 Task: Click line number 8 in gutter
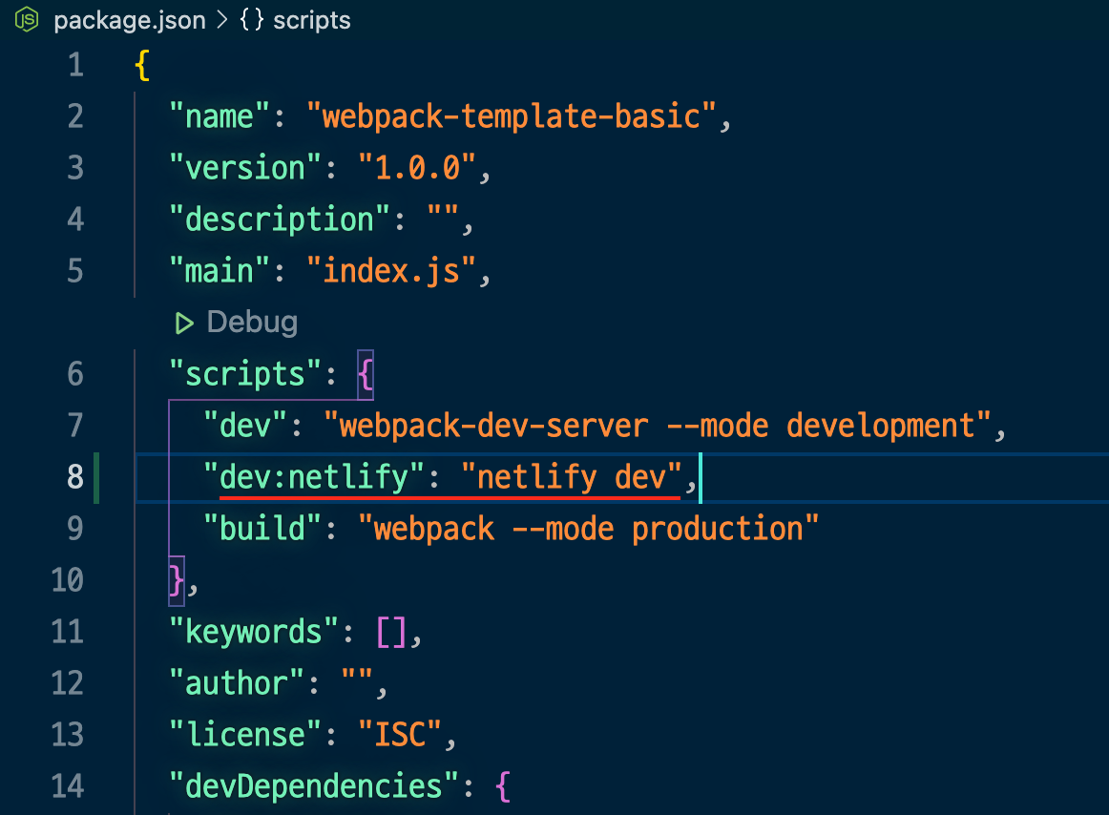coord(75,477)
